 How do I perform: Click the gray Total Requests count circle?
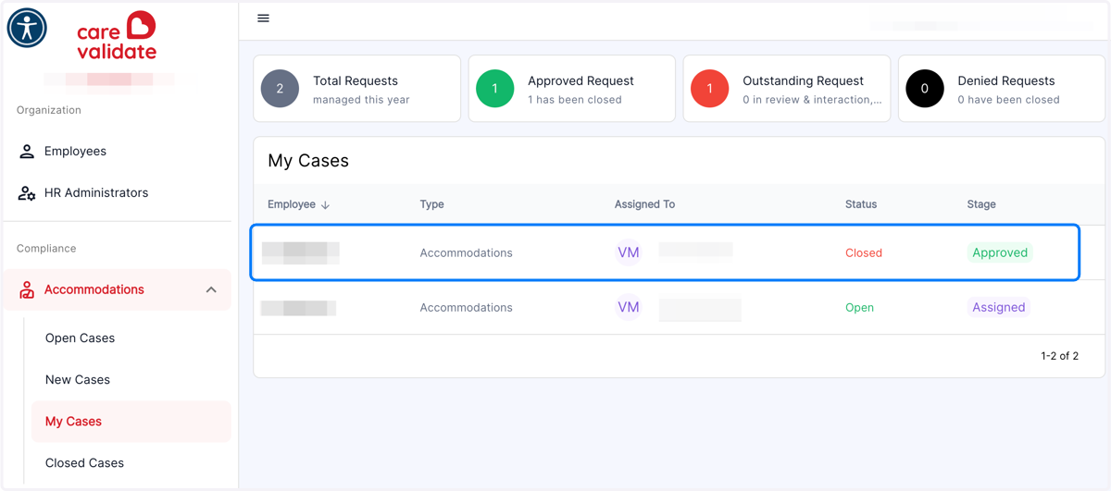pyautogui.click(x=280, y=89)
